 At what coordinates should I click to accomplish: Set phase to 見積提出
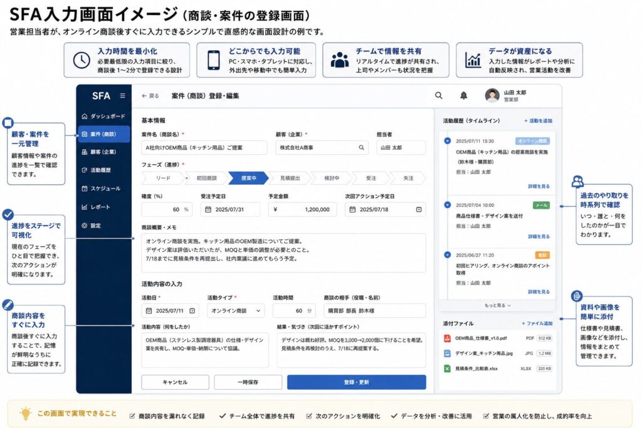click(290, 178)
